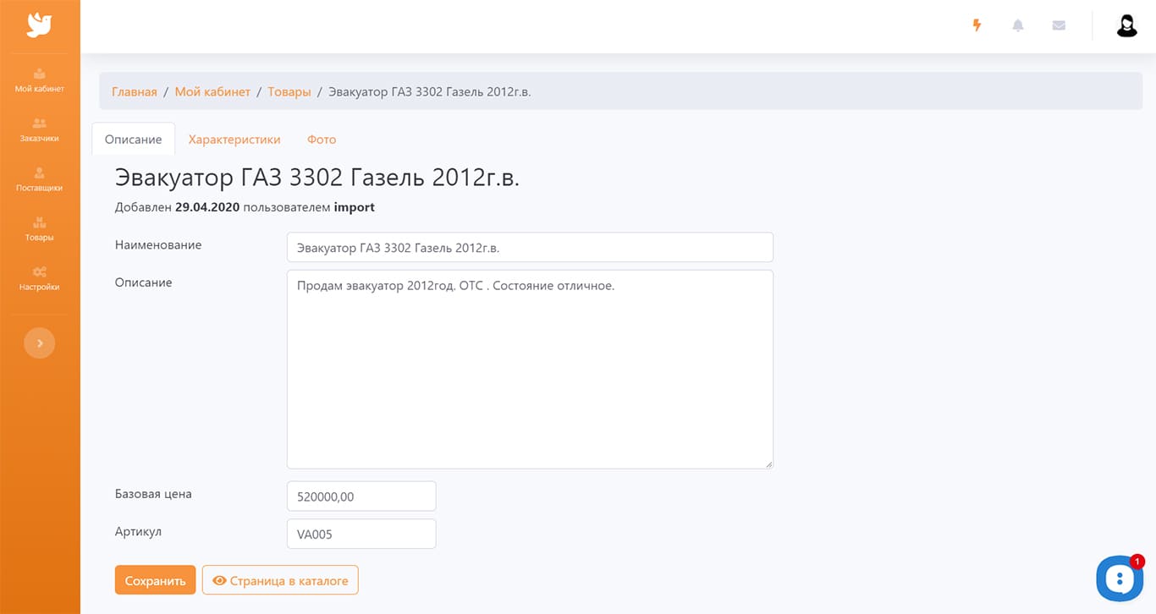Image resolution: width=1156 pixels, height=614 pixels.
Task: Select the Описание tab
Action: (133, 140)
